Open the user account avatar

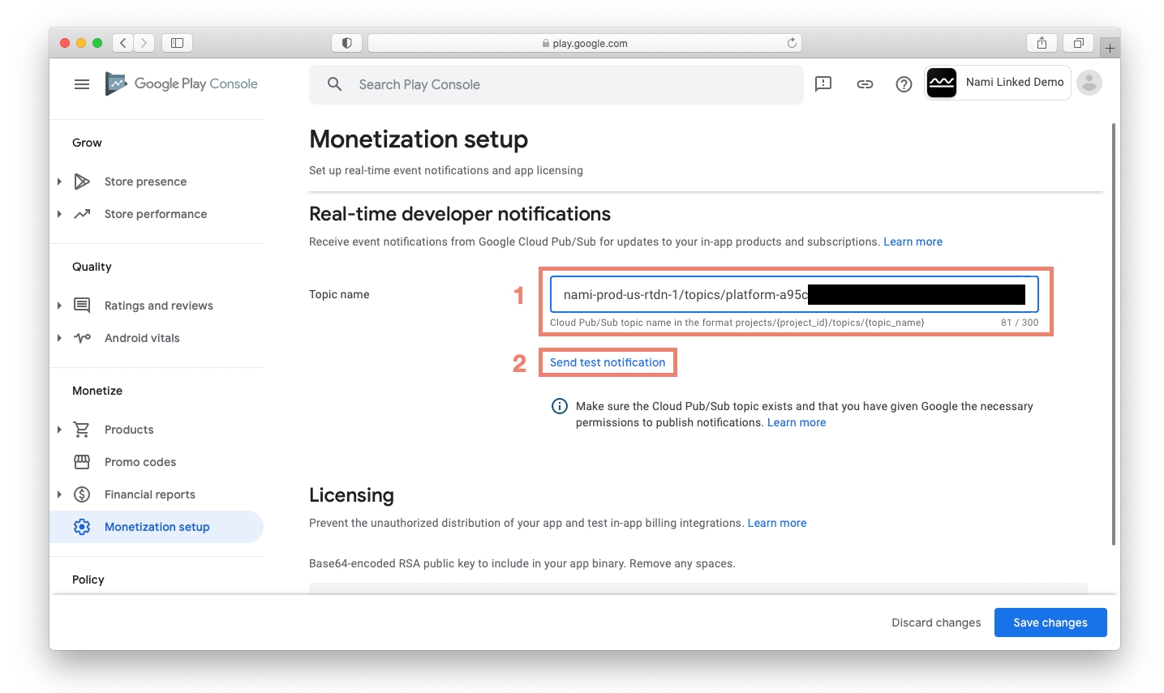click(x=1089, y=83)
